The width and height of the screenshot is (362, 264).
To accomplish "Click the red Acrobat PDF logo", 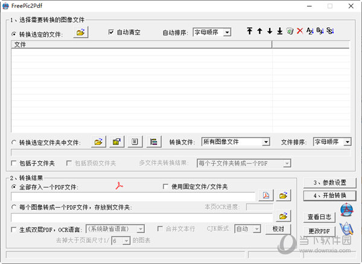I will pyautogui.click(x=119, y=185).
